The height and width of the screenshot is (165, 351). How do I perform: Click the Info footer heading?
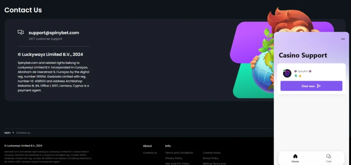168,146
